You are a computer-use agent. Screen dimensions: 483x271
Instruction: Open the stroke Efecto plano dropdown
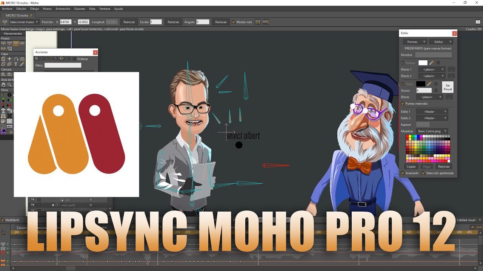click(430, 97)
